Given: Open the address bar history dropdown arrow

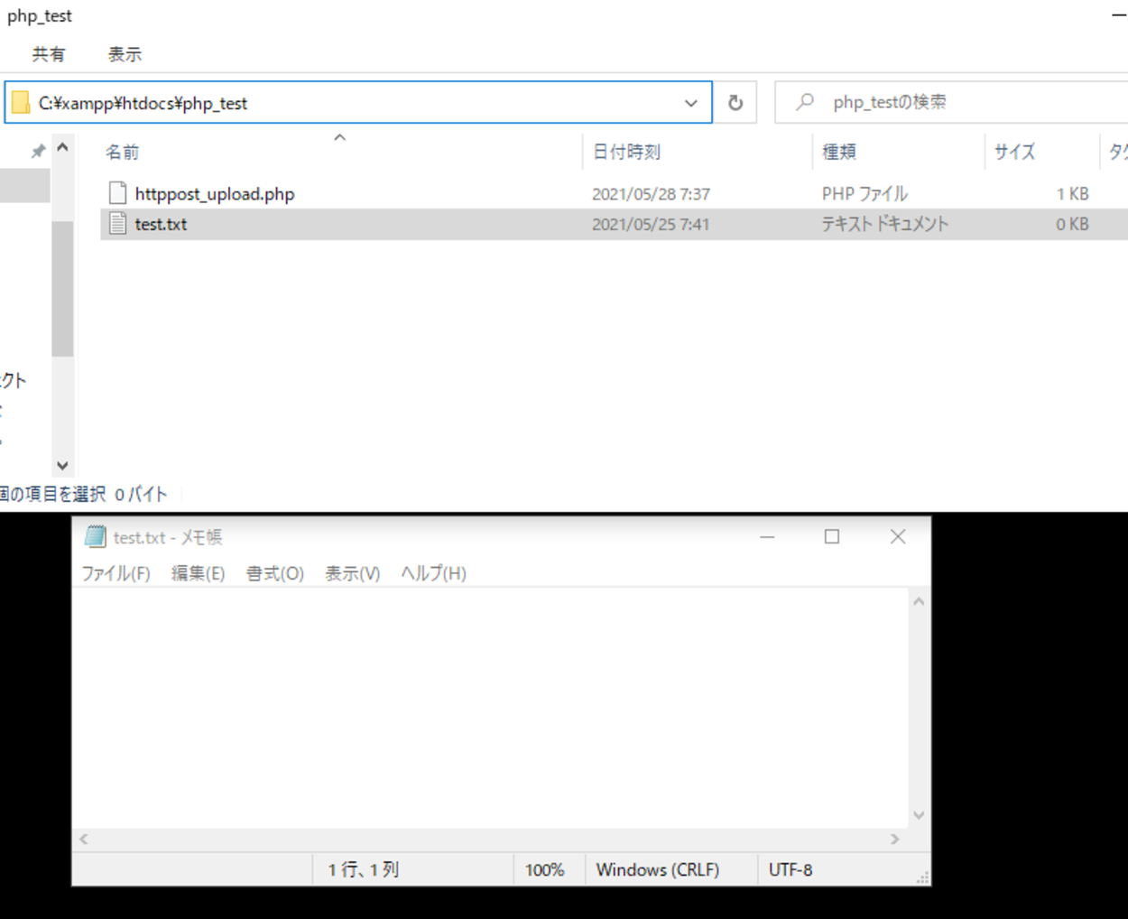Looking at the screenshot, I should tap(691, 102).
